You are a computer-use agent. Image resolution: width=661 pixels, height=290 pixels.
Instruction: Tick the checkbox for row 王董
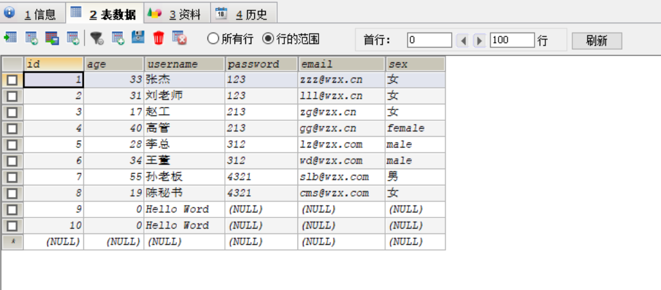tap(12, 161)
